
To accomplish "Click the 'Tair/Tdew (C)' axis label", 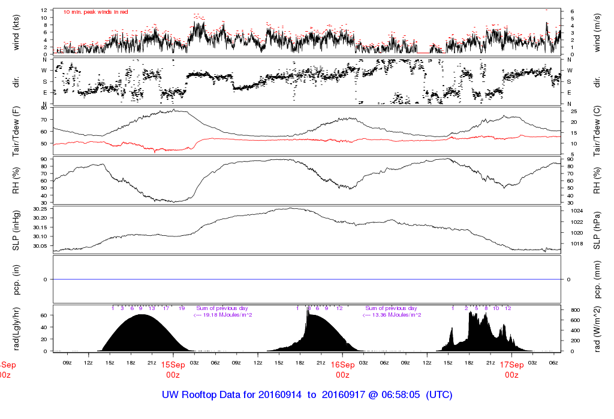I will [x=597, y=131].
